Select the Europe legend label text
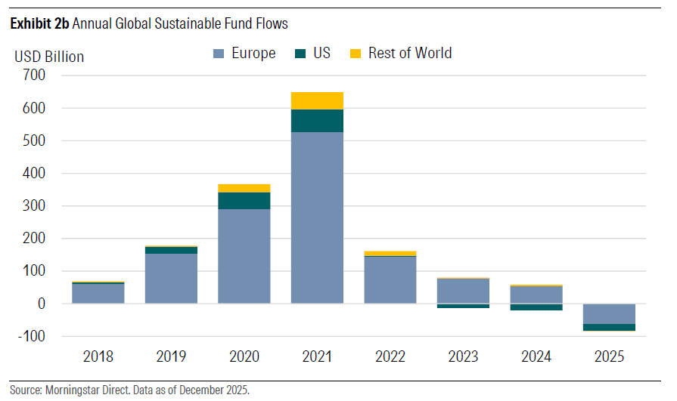 253,54
